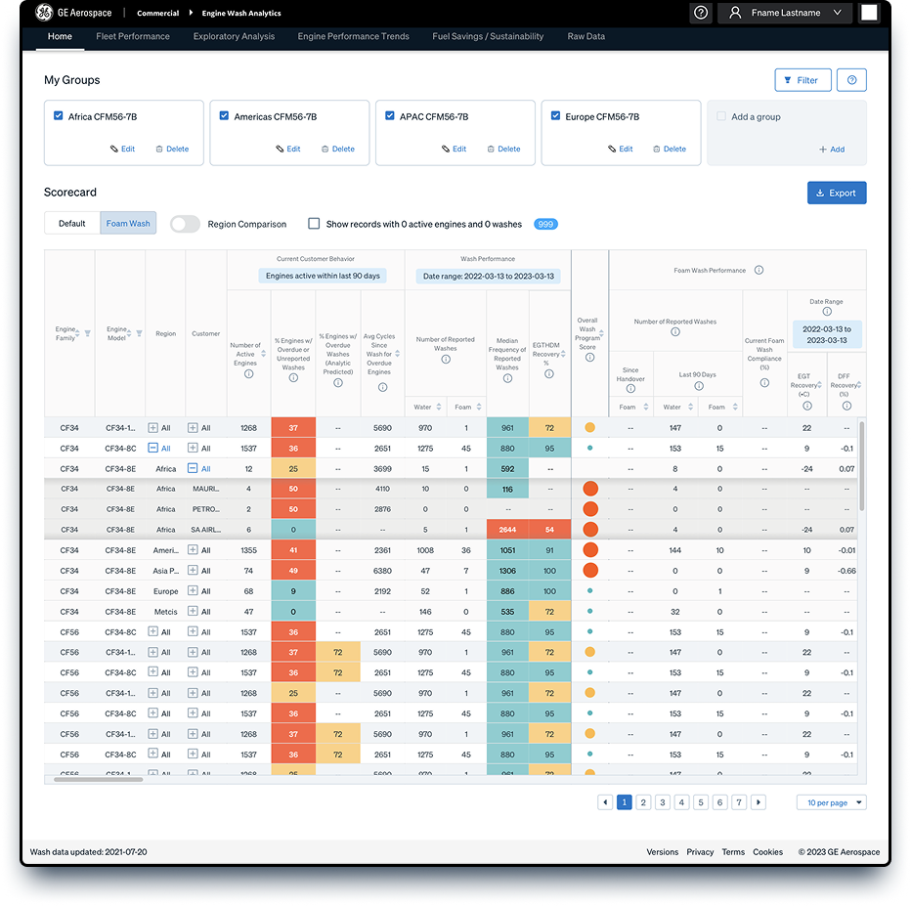Toggle the Region Comparison switch
Viewport: 911px width, 906px height.
click(185, 224)
